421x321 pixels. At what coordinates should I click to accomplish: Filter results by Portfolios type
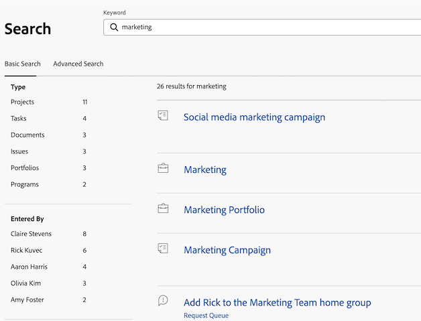point(25,168)
